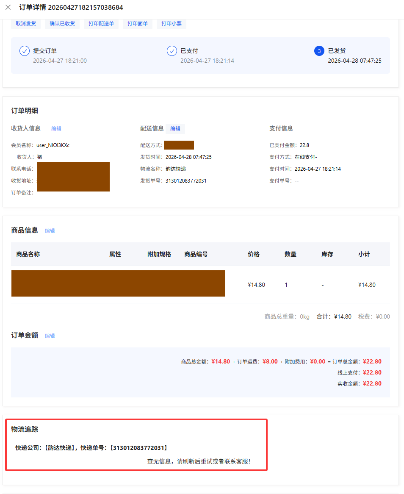Edit the 商品信息 section
The image size is (404, 494).
[50, 231]
